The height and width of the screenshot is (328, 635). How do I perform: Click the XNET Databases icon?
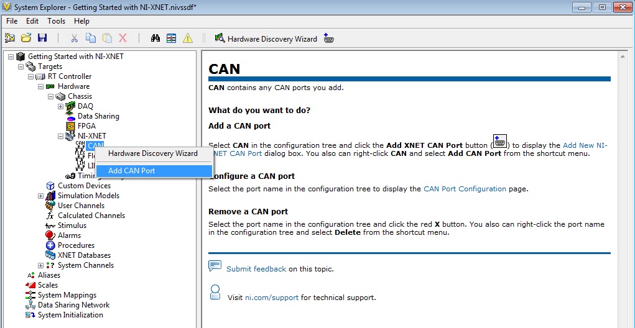(x=50, y=255)
